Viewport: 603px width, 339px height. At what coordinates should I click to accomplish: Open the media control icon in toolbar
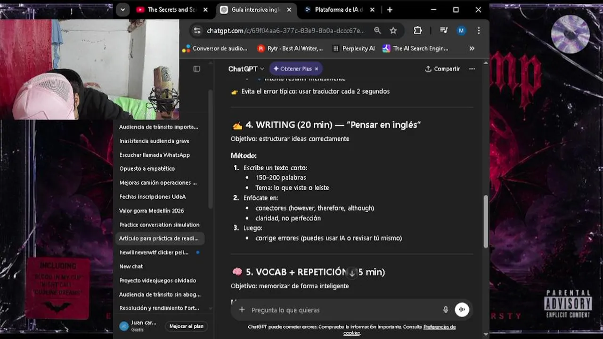pos(444,31)
